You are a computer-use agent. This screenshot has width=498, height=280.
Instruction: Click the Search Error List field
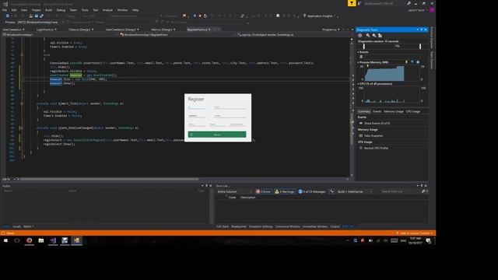[x=402, y=191]
